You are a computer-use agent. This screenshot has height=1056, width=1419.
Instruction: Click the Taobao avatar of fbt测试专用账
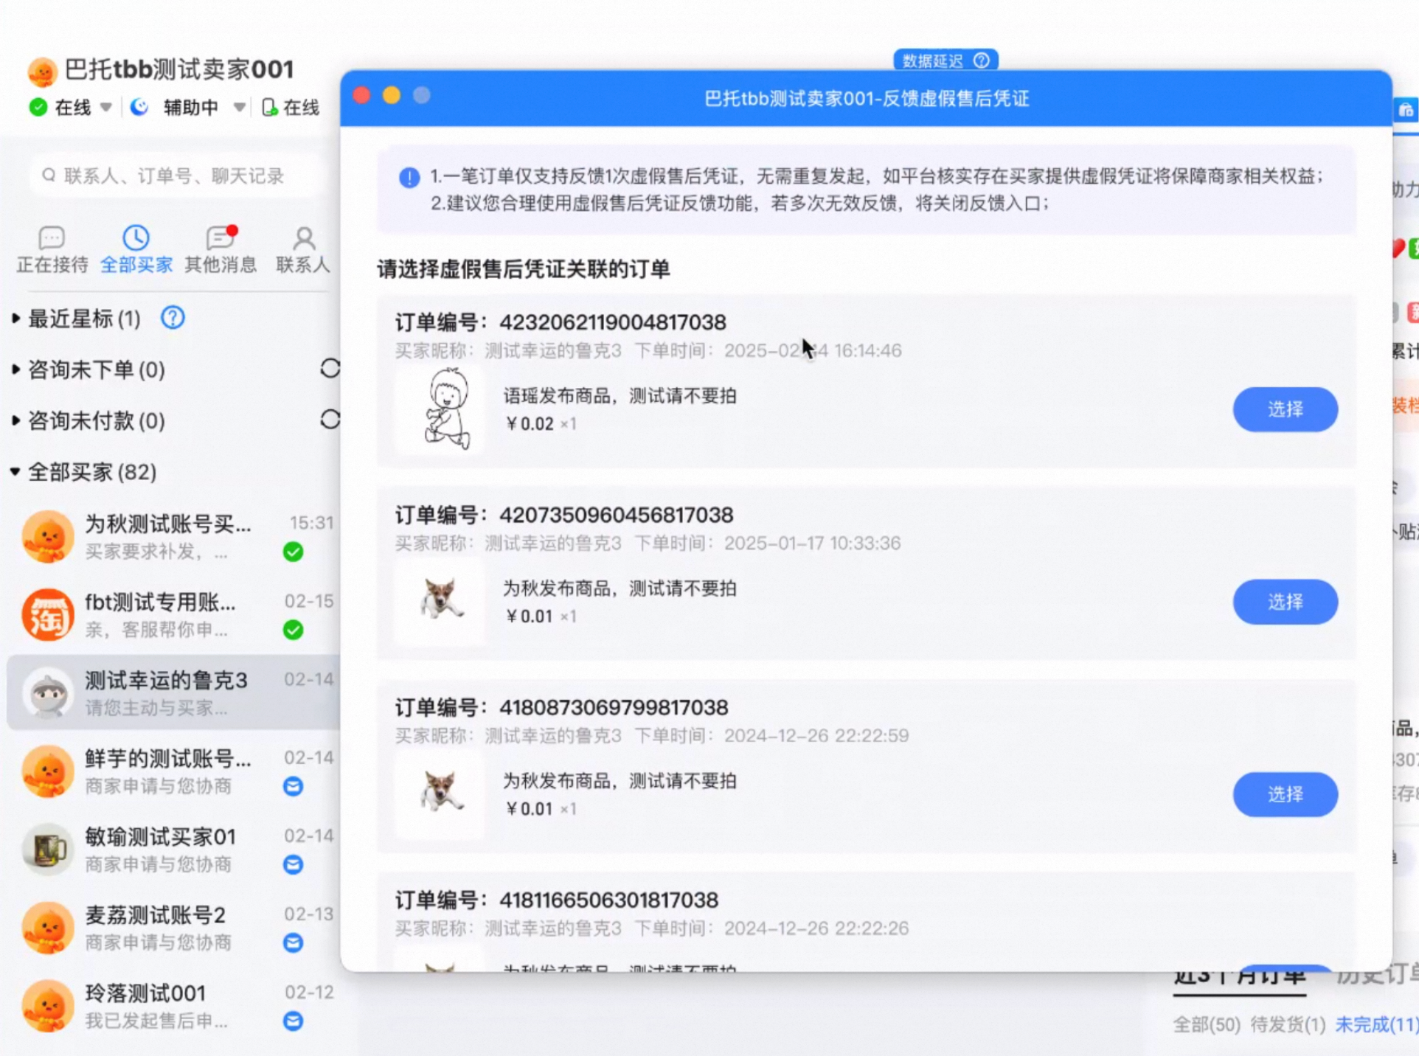[48, 614]
